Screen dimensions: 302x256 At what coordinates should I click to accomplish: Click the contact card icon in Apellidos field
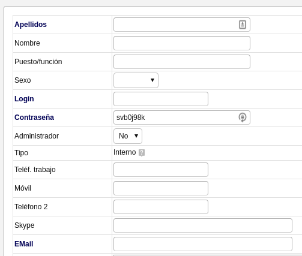click(243, 25)
